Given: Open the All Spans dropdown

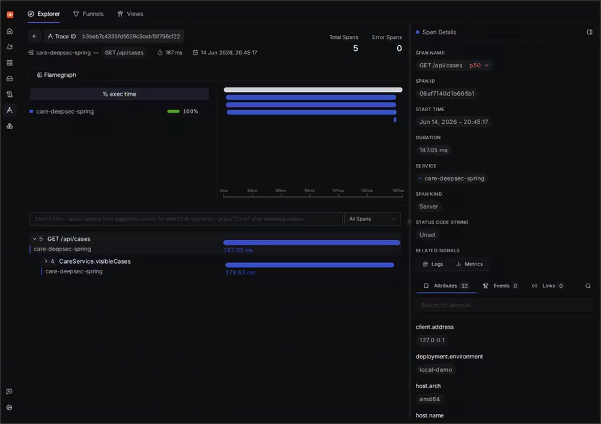Looking at the screenshot, I should point(372,219).
